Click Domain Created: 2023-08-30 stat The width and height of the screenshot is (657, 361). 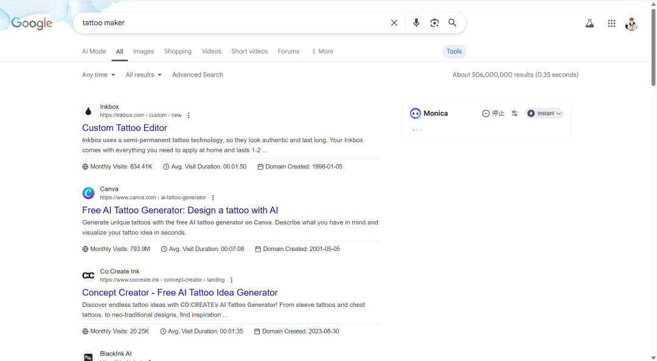coord(297,331)
